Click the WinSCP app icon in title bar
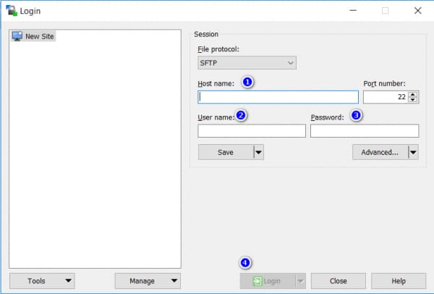This screenshot has height=294, width=434. [x=12, y=11]
